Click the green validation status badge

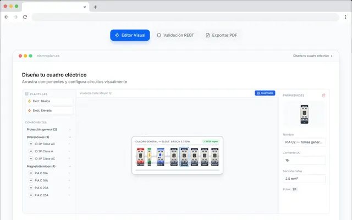211,141
